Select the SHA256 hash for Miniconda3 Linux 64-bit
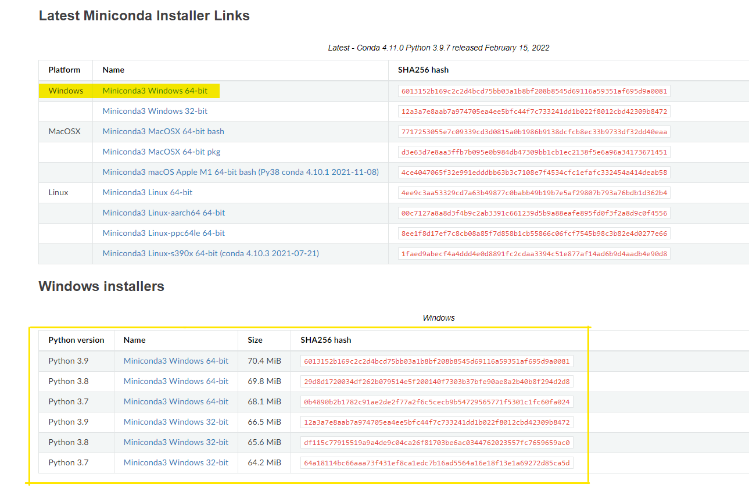749x488 pixels. (532, 192)
